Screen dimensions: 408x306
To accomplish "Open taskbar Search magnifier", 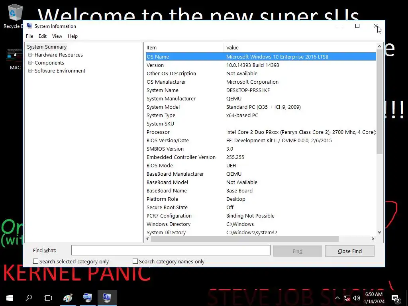I will pos(29,298).
